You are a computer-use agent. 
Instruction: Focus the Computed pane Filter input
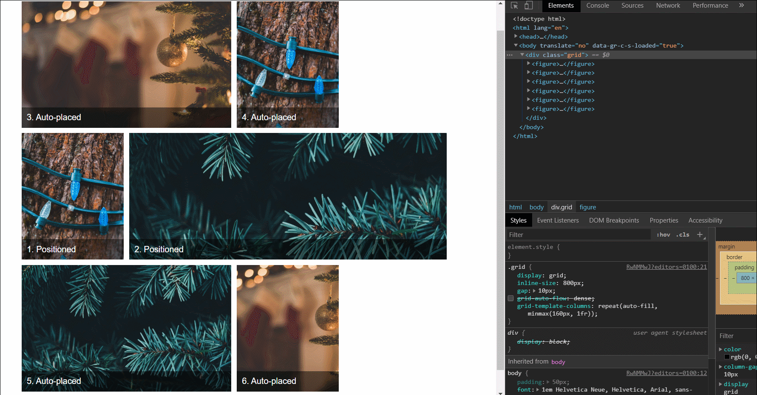(x=737, y=336)
